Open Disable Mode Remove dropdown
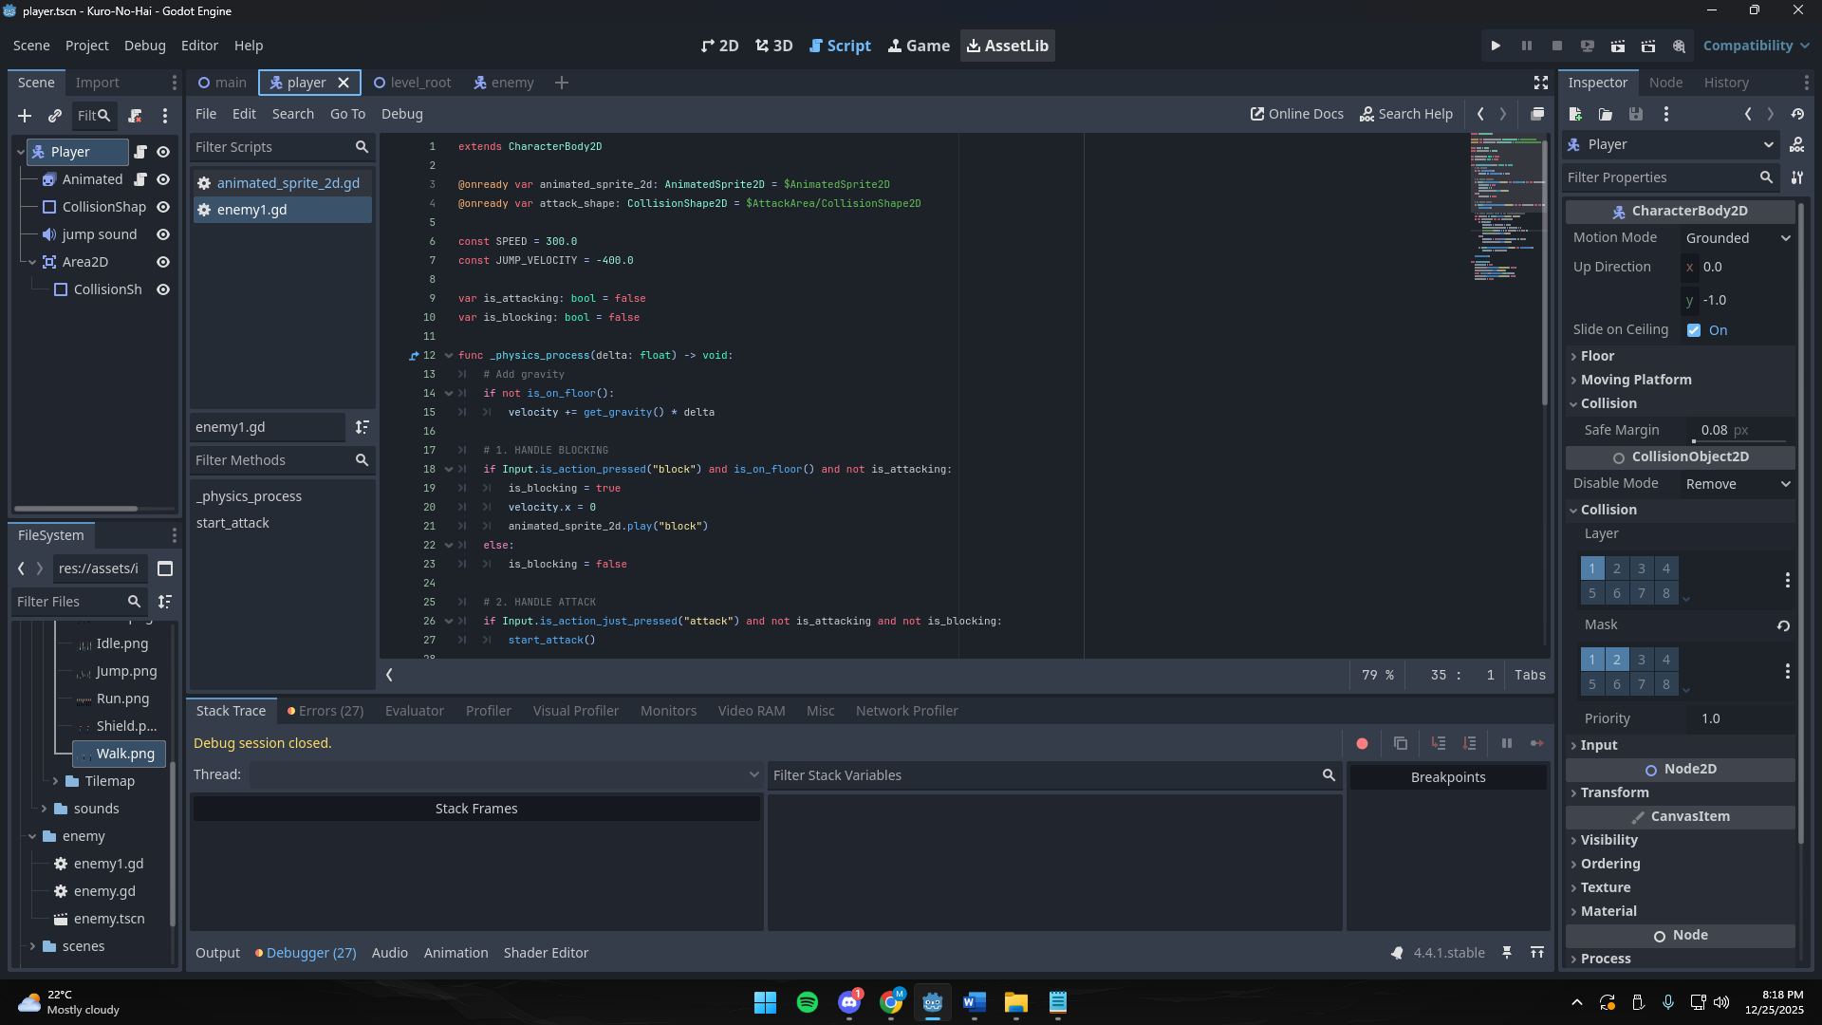The height and width of the screenshot is (1025, 1822). coord(1738,484)
